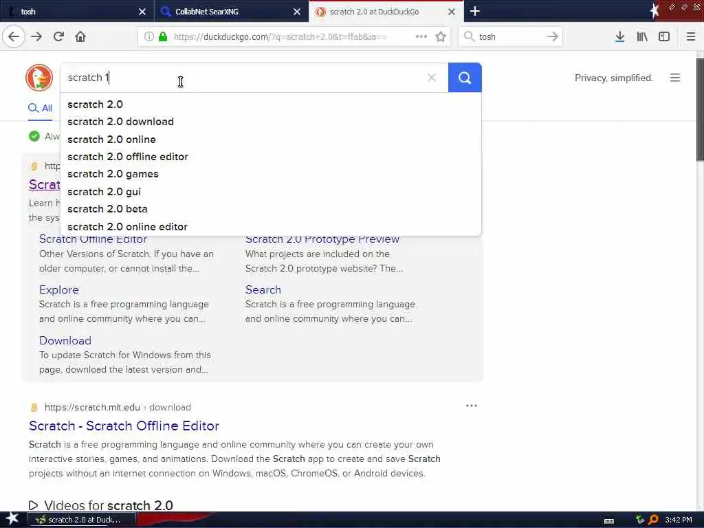Go back to the previous page
This screenshot has height=528, width=704.
pos(14,36)
